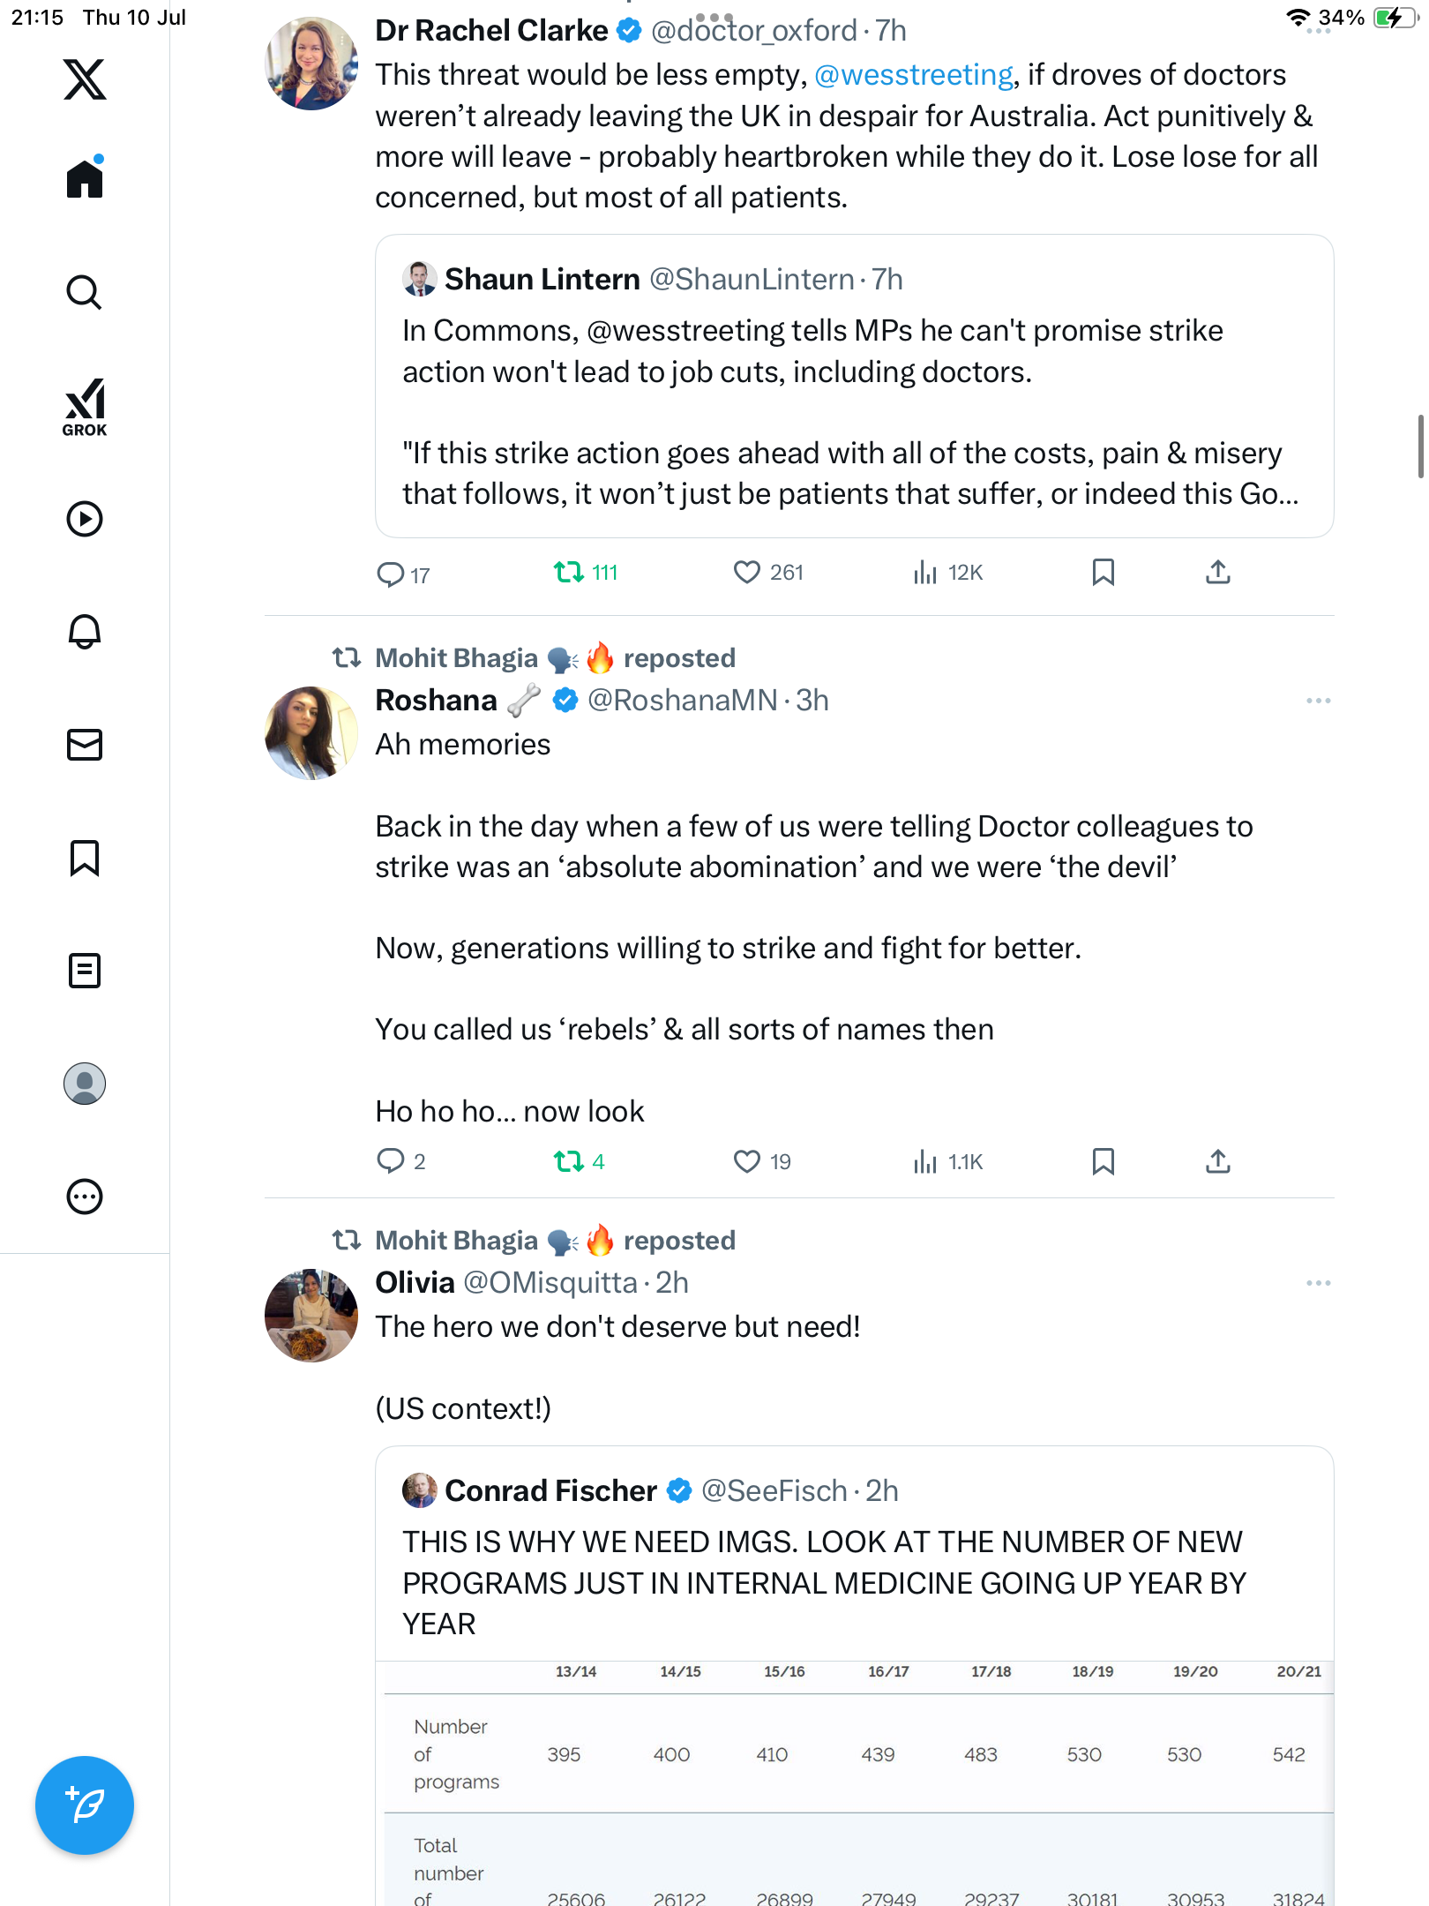Open more options on Olivia's post
The image size is (1429, 1906).
point(1319,1283)
